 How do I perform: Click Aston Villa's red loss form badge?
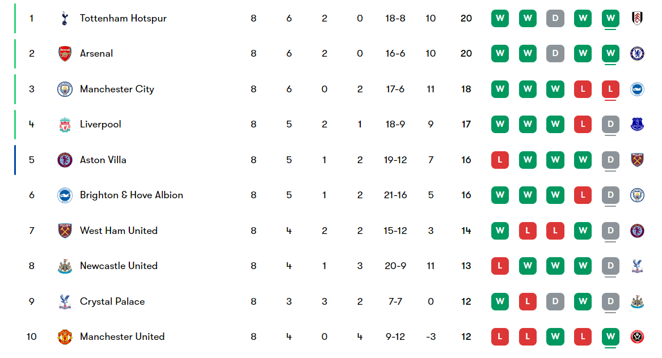coord(500,160)
